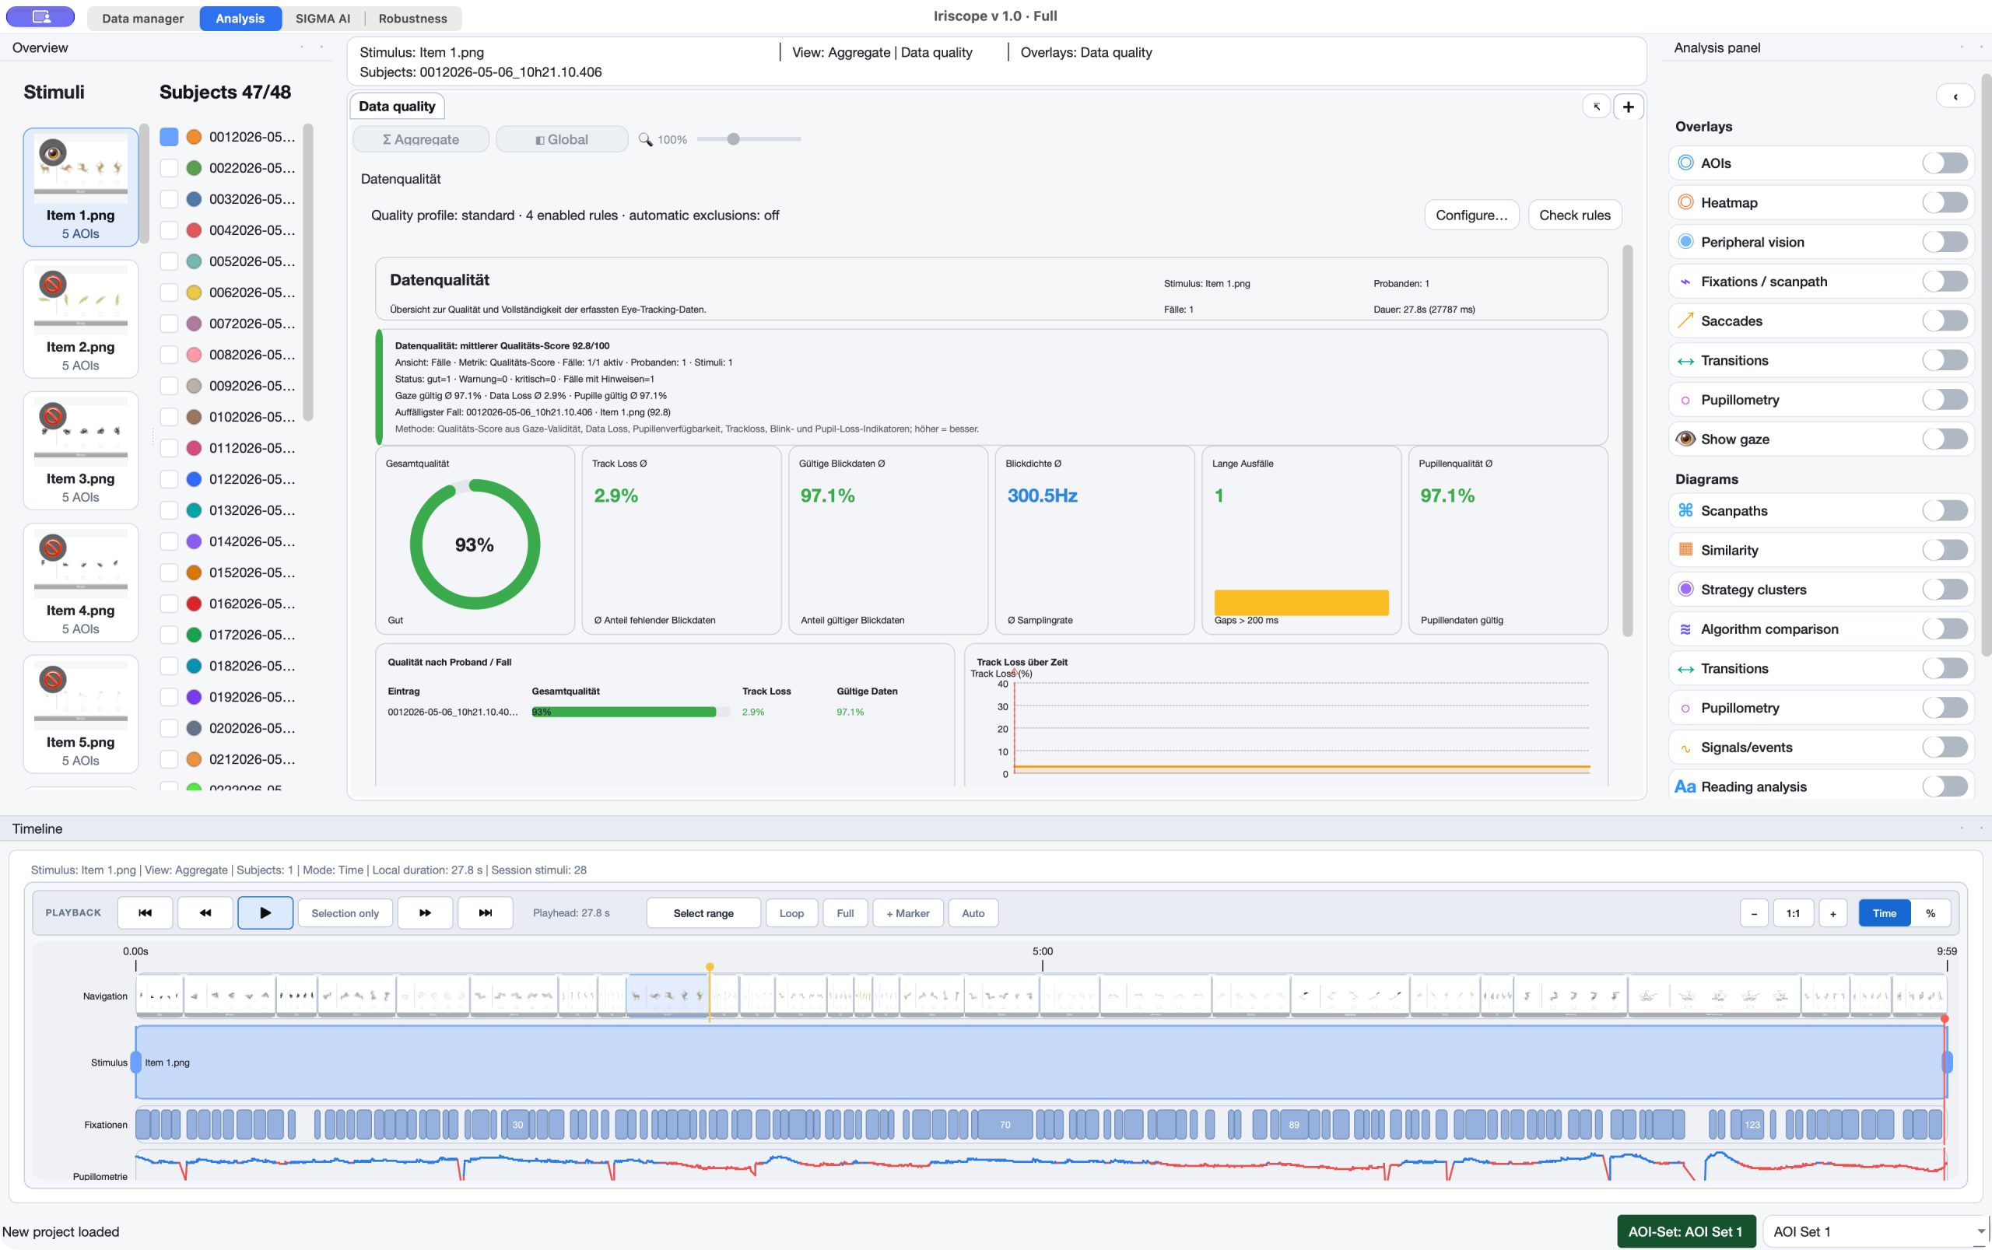Click the Show gaze eye icon
The image size is (1992, 1250).
coord(1685,439)
